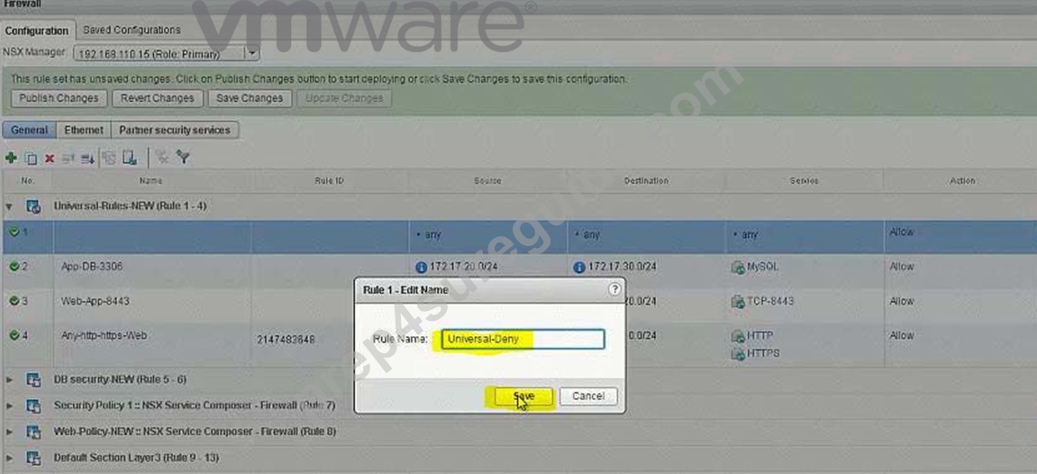1037x474 pixels.
Task: Click the disabled Update Changes button
Action: pyautogui.click(x=344, y=98)
